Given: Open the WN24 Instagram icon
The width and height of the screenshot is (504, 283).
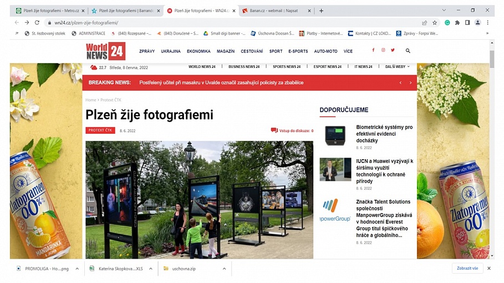Looking at the screenshot, I should [x=383, y=50].
